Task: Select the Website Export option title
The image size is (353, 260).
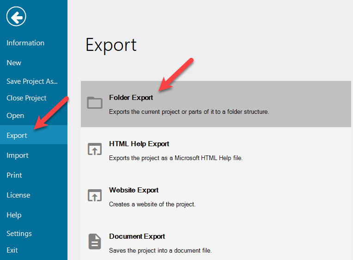Action: coord(134,190)
